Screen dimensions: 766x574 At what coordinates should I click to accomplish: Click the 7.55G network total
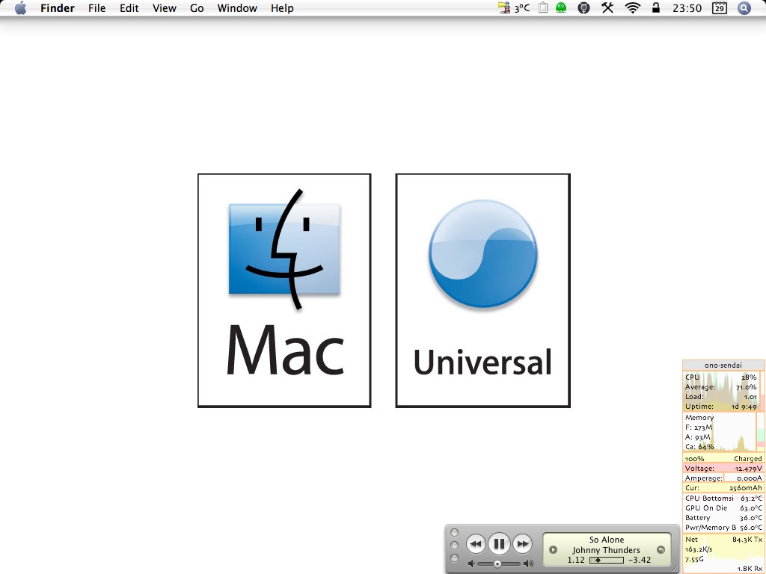click(695, 559)
